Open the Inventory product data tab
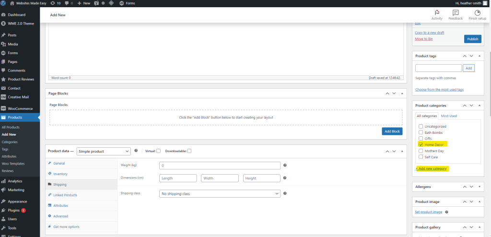Image resolution: width=491 pixels, height=237 pixels. (x=60, y=174)
